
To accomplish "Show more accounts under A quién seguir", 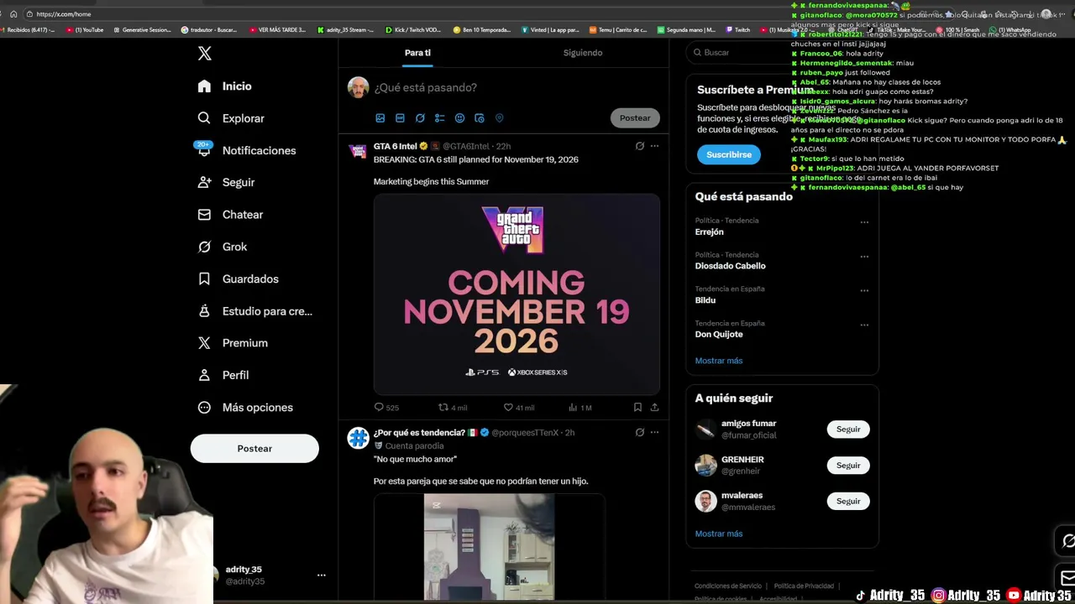I will (719, 534).
